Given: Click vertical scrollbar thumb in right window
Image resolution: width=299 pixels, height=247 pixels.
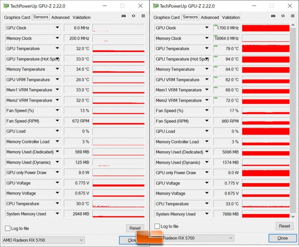Looking at the screenshot, I should (x=293, y=120).
